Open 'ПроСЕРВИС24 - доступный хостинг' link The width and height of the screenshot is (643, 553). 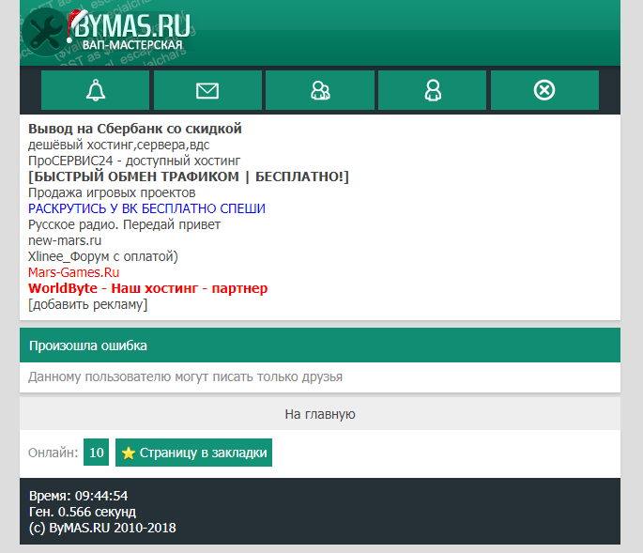pyautogui.click(x=134, y=161)
